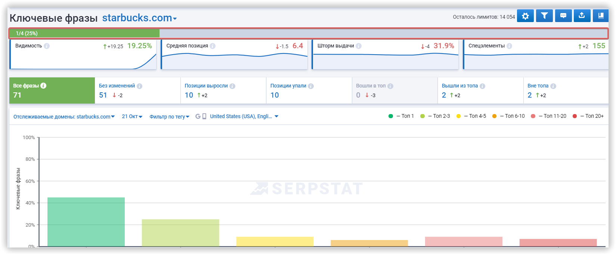Viewport: 616px width, 255px height.
Task: Open the filter funnel button
Action: pyautogui.click(x=544, y=16)
